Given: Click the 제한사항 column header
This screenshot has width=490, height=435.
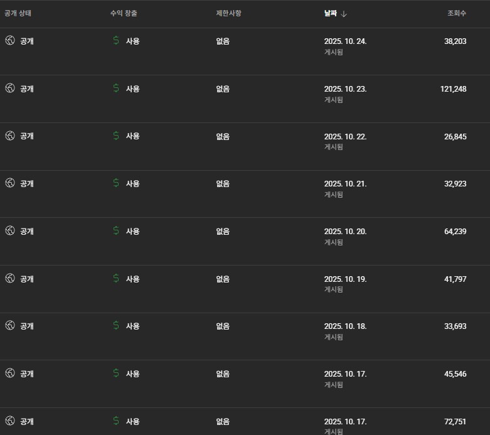Looking at the screenshot, I should pos(228,14).
